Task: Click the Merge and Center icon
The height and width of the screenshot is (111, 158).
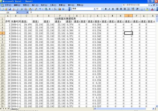Action: pos(128,9)
